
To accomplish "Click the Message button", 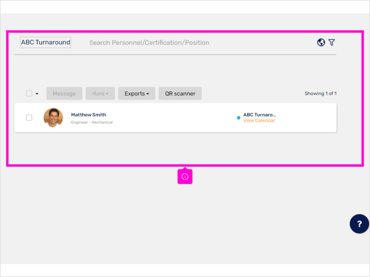I will pos(64,94).
